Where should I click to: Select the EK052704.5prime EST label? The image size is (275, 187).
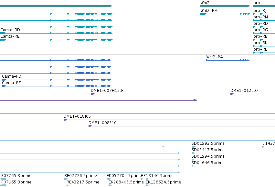coord(124,176)
